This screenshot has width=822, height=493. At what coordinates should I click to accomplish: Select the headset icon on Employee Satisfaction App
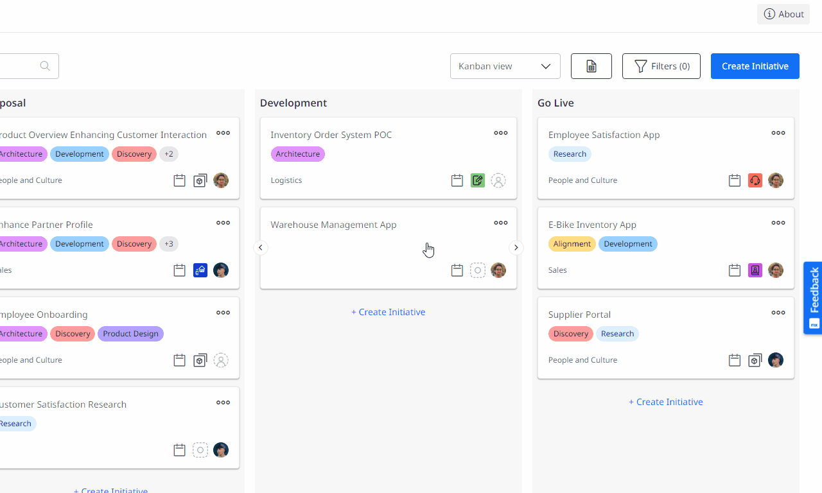point(755,180)
